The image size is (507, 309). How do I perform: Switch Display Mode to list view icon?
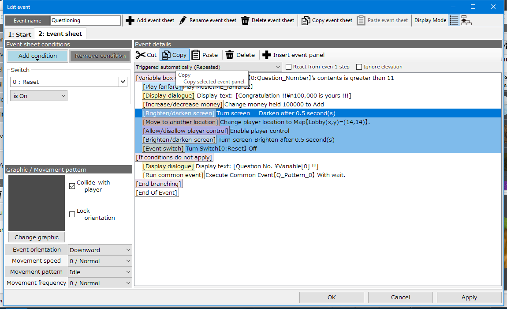click(454, 20)
